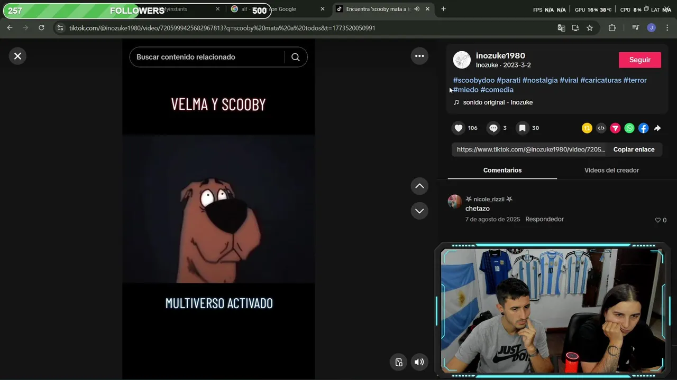The width and height of the screenshot is (677, 380).
Task: Open sonido original - Inozuke sound
Action: coord(498,102)
